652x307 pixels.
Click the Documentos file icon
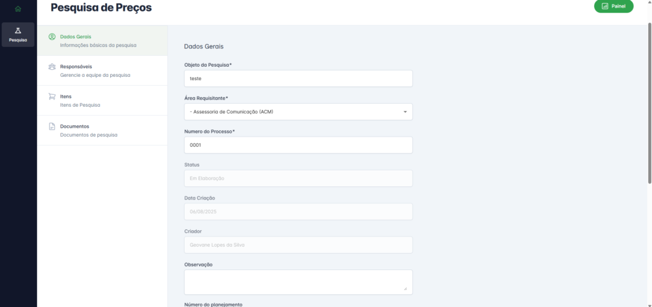click(52, 126)
